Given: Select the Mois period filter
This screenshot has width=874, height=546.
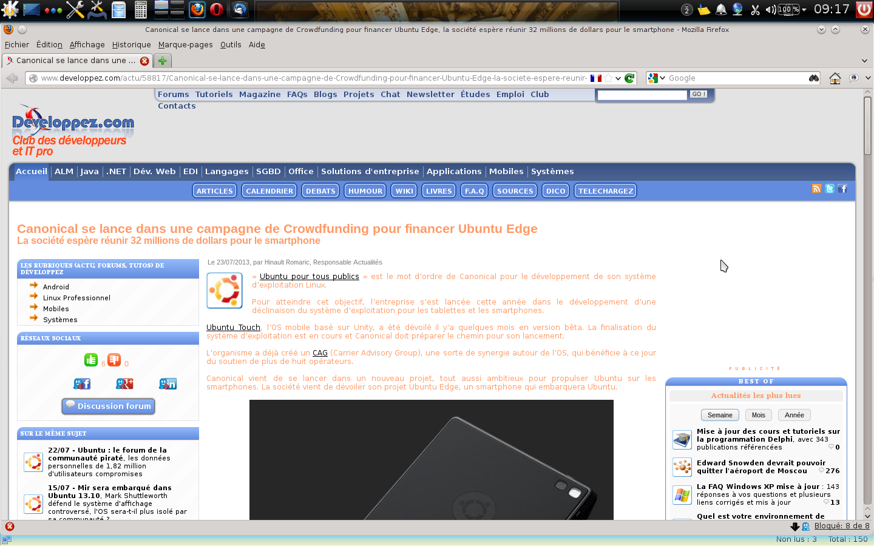Looking at the screenshot, I should pos(758,415).
